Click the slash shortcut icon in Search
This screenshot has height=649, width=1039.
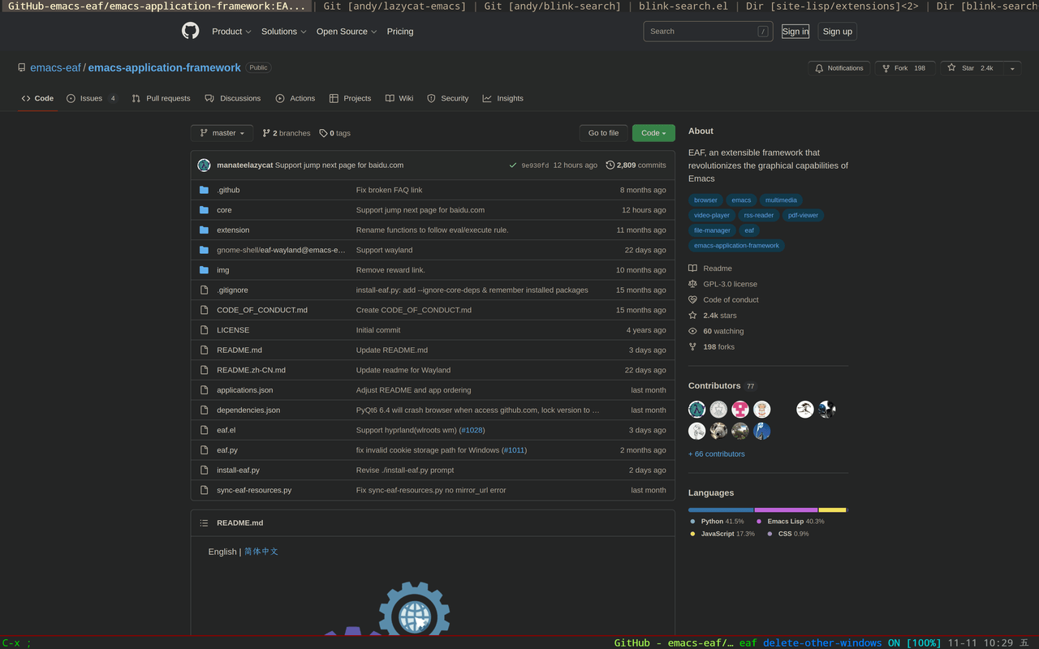[x=763, y=32]
